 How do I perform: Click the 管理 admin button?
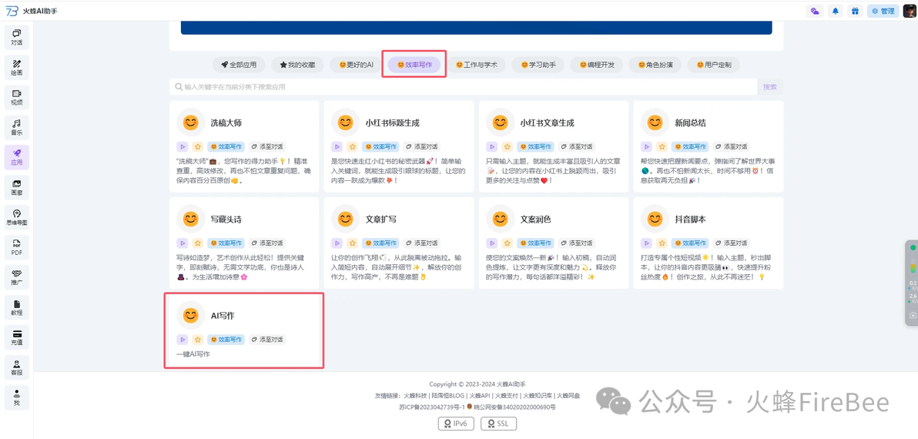pyautogui.click(x=883, y=11)
